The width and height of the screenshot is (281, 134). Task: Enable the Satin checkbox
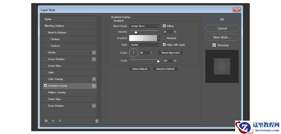tap(46, 72)
